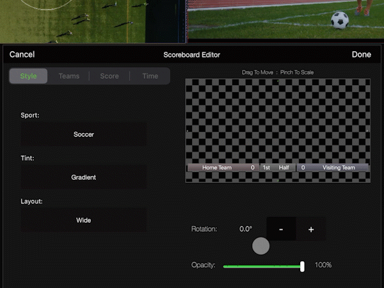Increase rotation with the plus button
384x288 pixels.
tap(311, 229)
